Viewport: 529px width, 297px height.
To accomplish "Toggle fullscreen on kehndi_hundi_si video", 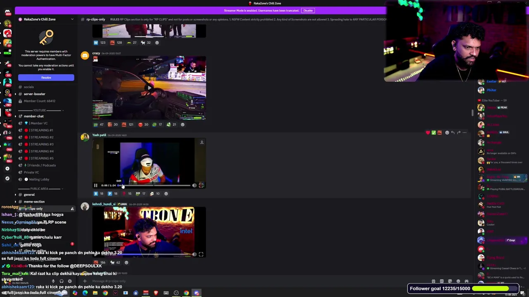I will 201,255.
